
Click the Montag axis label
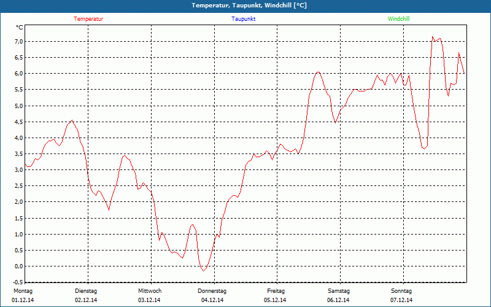click(x=23, y=291)
